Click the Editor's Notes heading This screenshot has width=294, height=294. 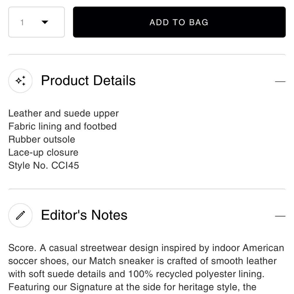tap(84, 215)
